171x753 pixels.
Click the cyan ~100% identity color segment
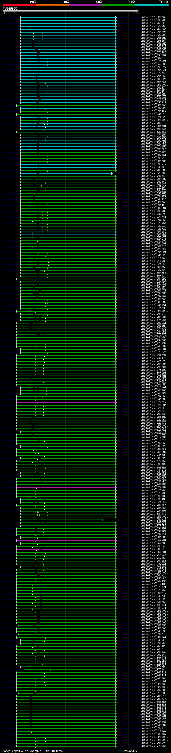point(152,5)
